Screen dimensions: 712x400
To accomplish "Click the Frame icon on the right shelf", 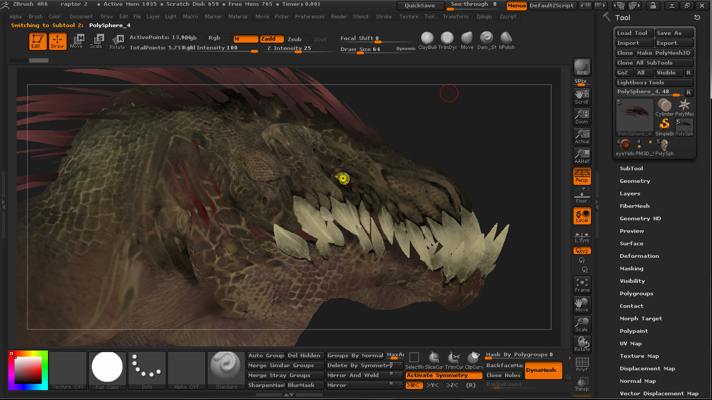I will tap(582, 284).
